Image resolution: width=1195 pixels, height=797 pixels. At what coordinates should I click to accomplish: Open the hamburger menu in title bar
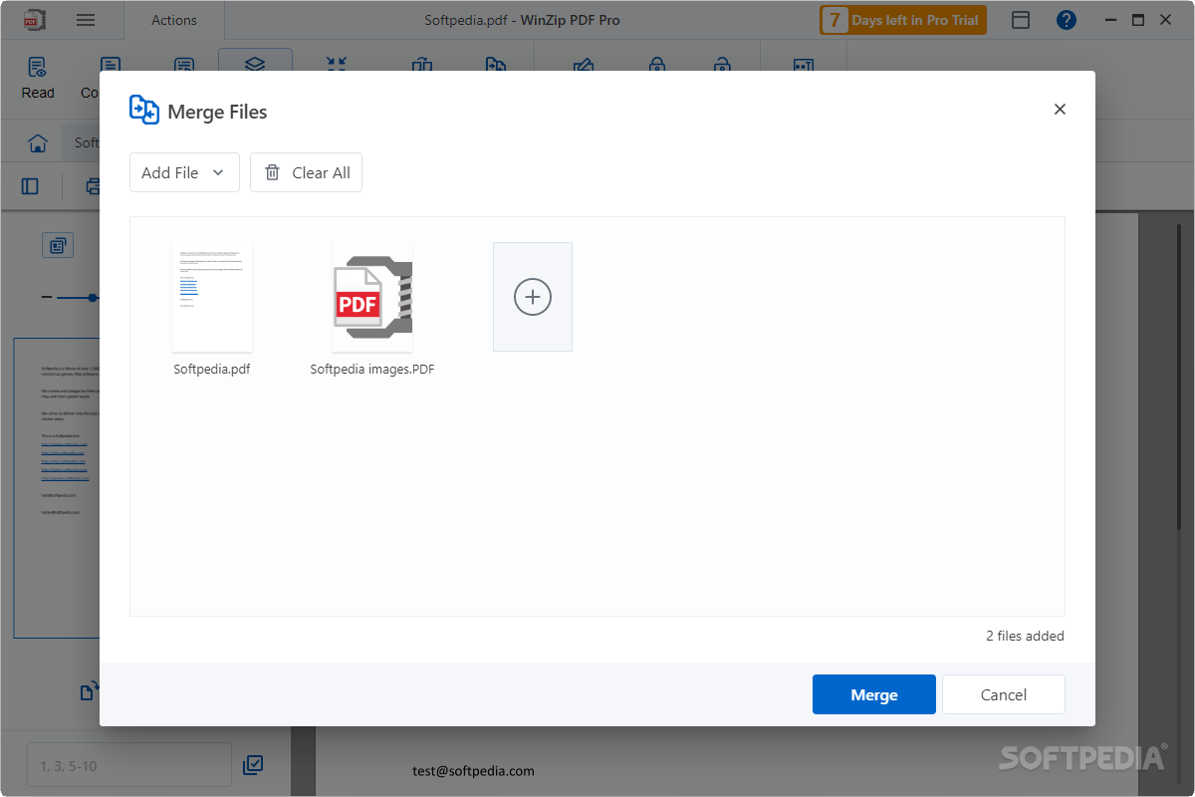86,20
